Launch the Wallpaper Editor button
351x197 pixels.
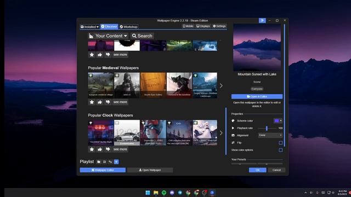(103, 170)
